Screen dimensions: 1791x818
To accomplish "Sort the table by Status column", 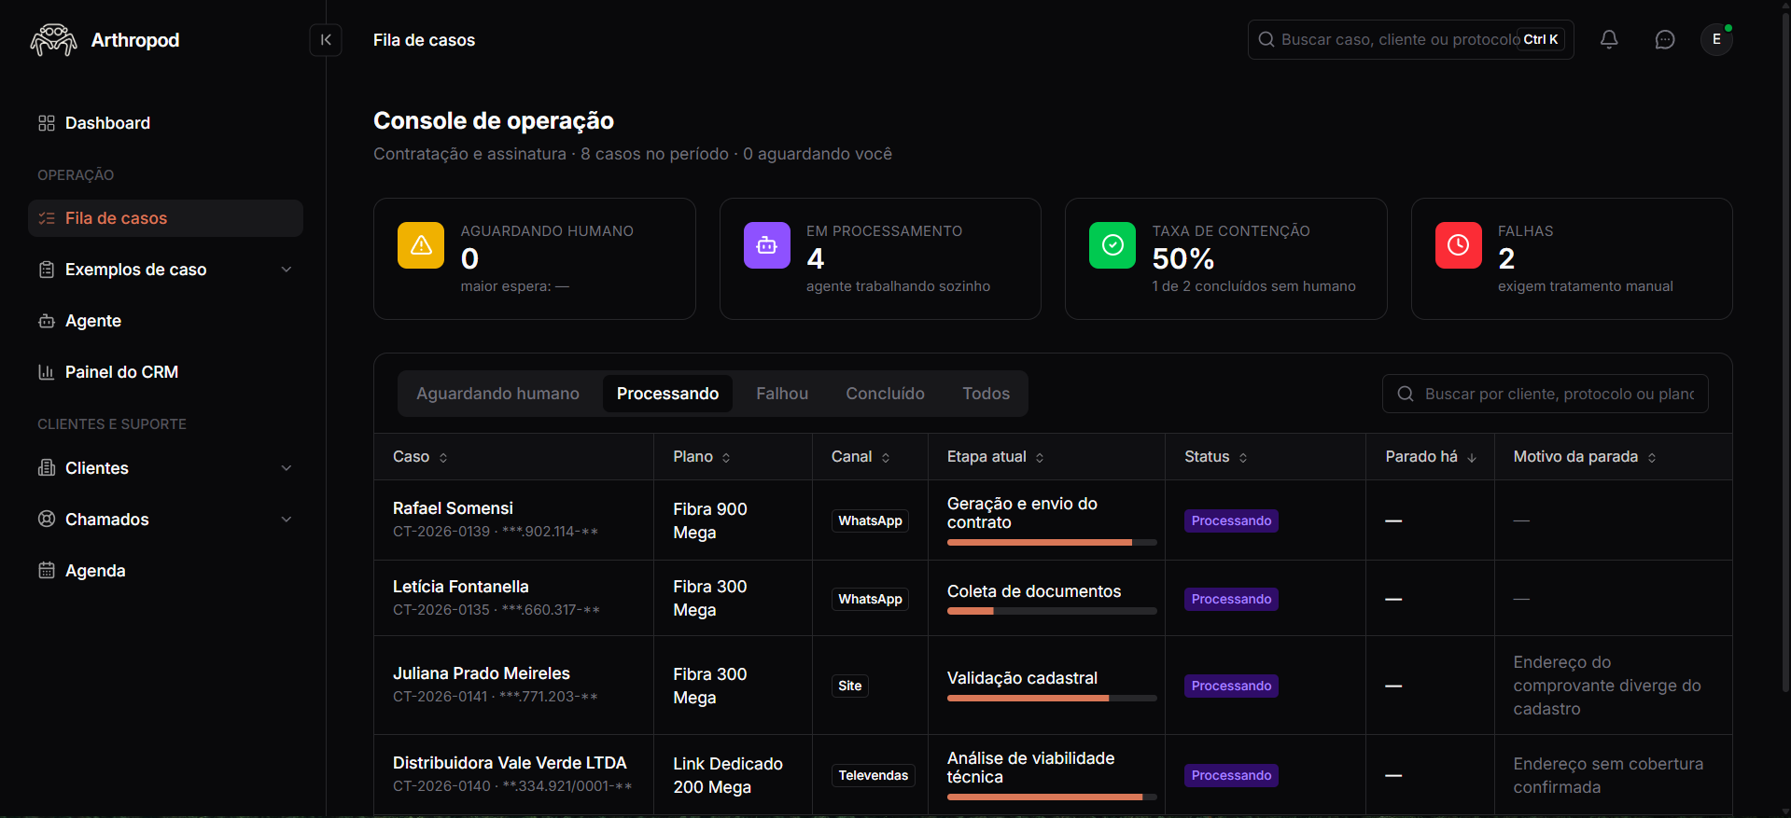I will pos(1216,457).
